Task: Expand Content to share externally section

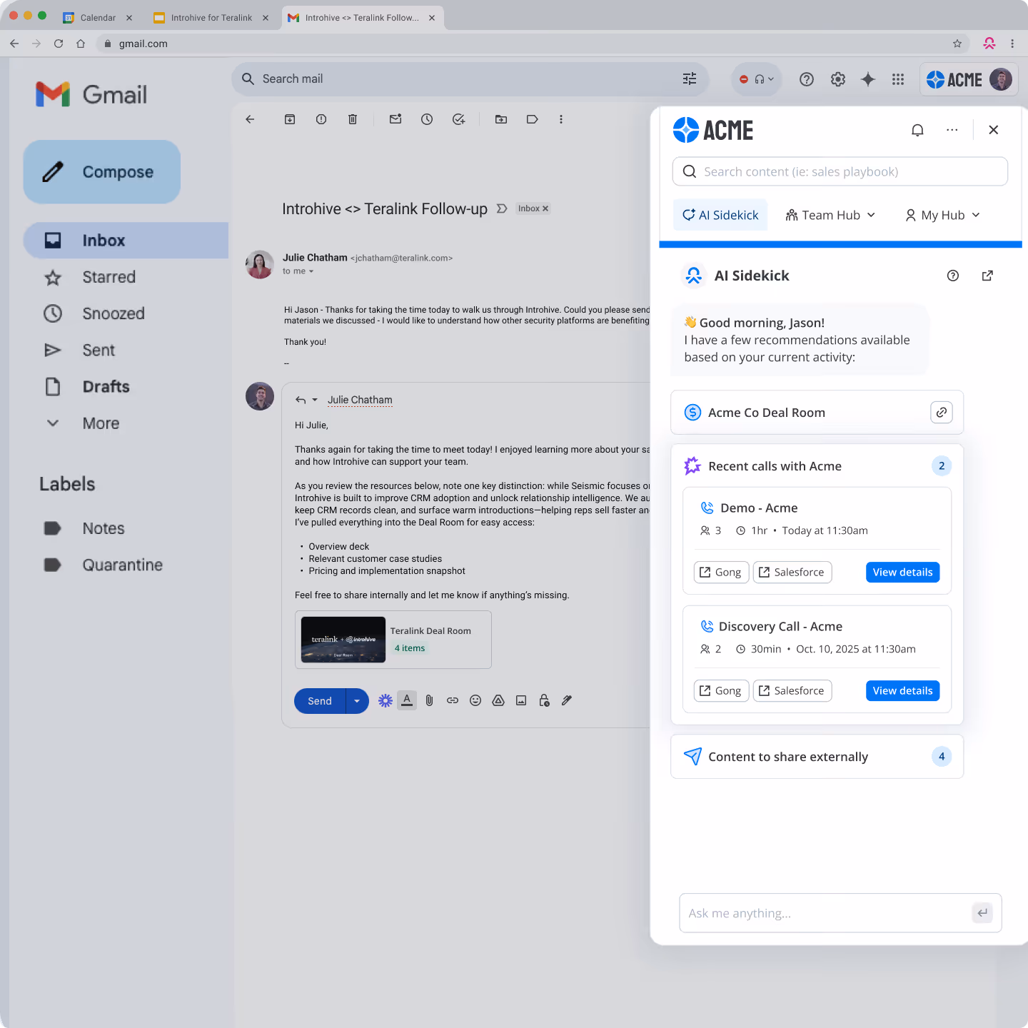Action: coord(817,756)
